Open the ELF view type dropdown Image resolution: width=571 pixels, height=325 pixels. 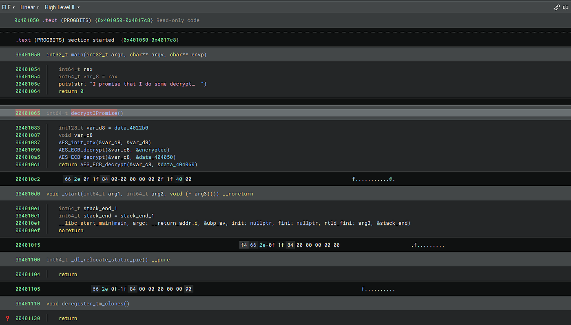click(x=8, y=7)
